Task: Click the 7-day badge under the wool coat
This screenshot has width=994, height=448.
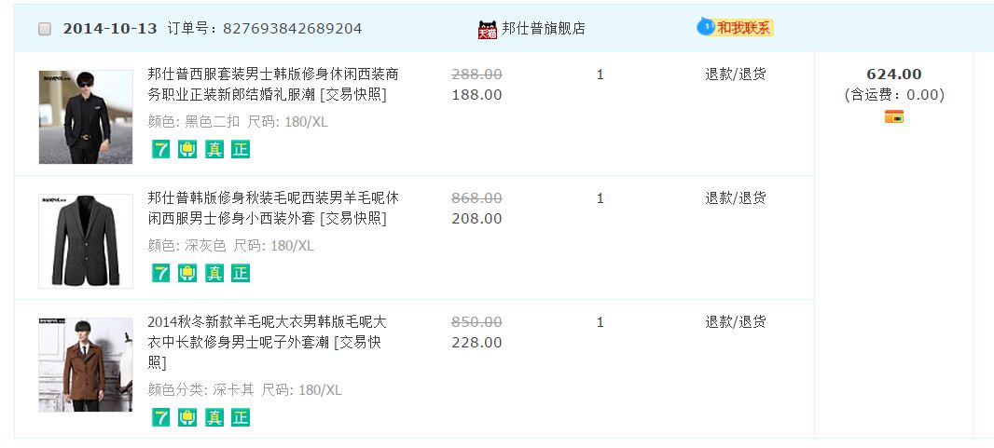Action: click(x=161, y=417)
